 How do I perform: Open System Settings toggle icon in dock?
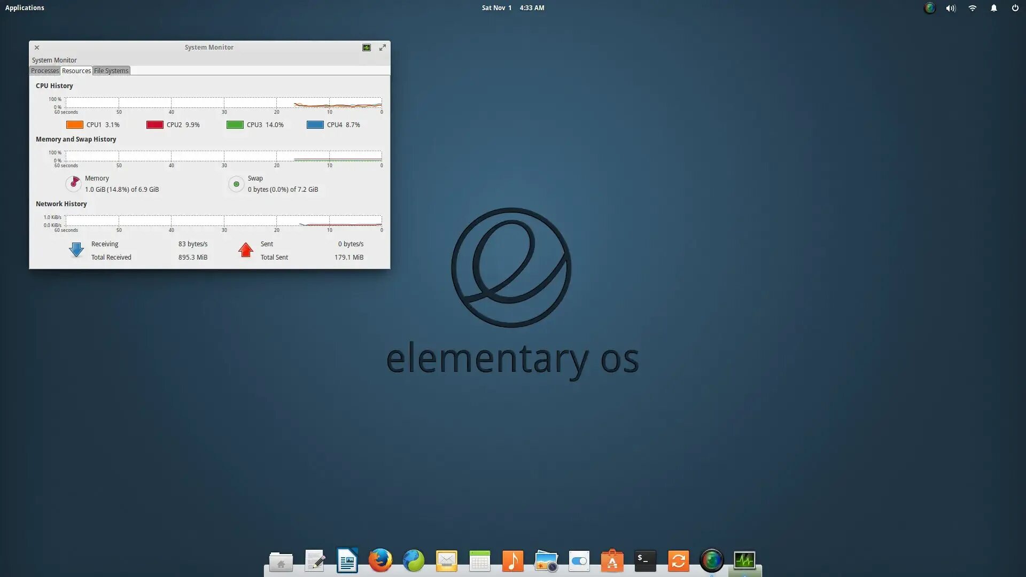pos(579,560)
